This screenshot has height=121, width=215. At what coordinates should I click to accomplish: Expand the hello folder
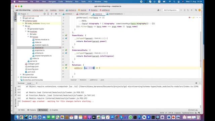point(28,34)
